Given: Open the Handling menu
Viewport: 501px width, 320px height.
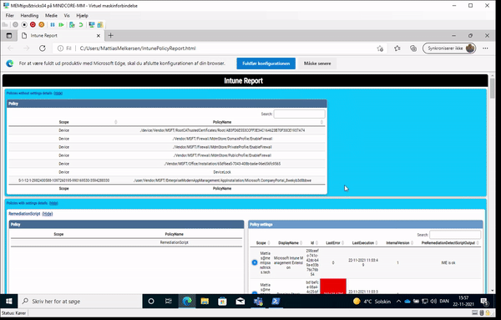Looking at the screenshot, I should pyautogui.click(x=29, y=15).
